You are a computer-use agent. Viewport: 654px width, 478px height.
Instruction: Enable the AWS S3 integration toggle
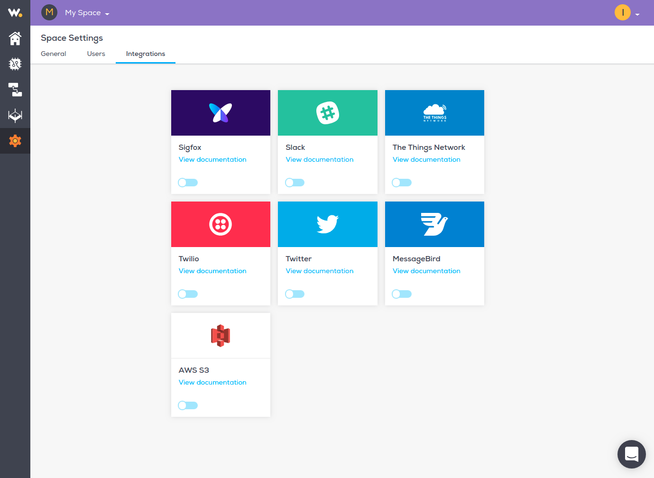point(188,405)
